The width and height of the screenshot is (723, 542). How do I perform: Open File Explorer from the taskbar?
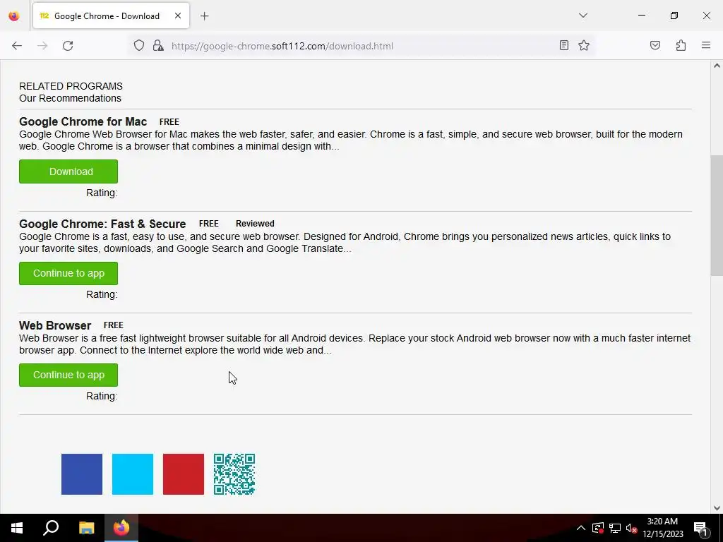click(86, 528)
